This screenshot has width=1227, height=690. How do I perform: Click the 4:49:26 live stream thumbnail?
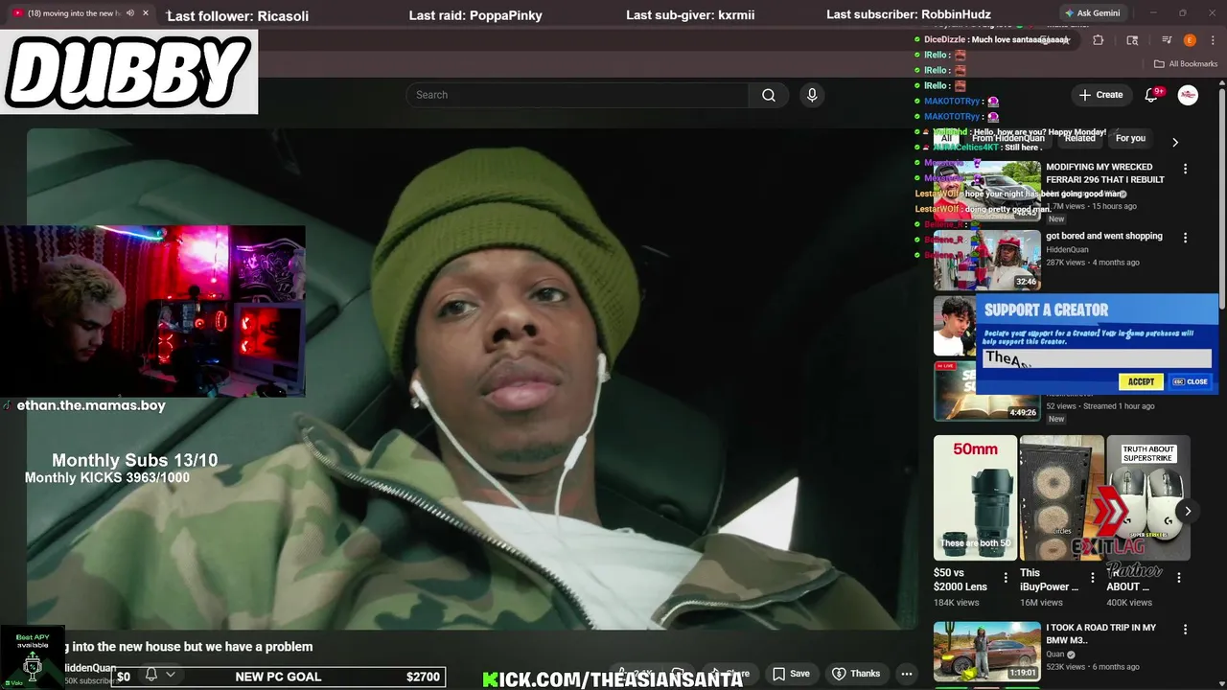click(x=986, y=391)
